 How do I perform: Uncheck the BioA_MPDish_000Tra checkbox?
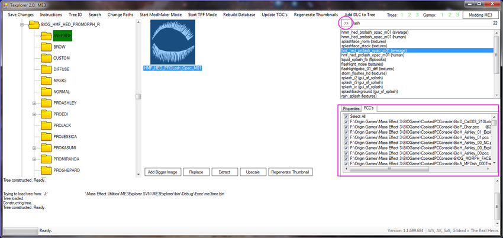click(x=346, y=163)
